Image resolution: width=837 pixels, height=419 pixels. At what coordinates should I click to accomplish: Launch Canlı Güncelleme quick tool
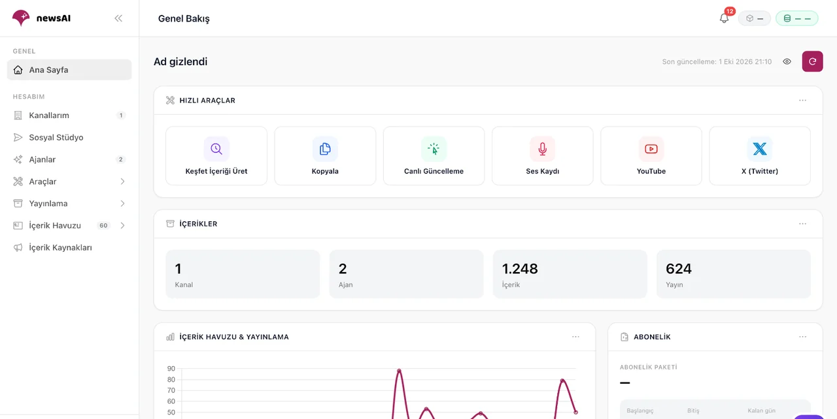point(434,156)
